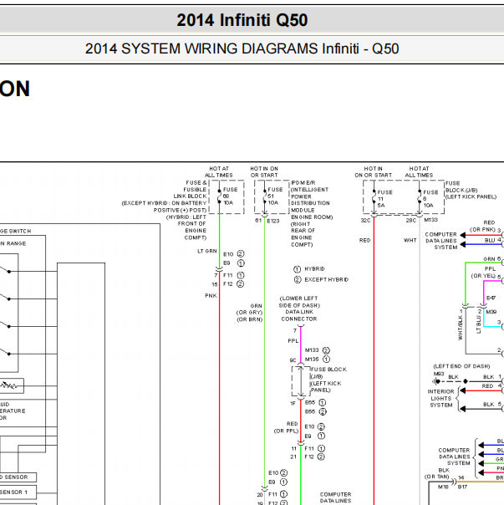Click the ground symbol beside M93

[x=436, y=381]
